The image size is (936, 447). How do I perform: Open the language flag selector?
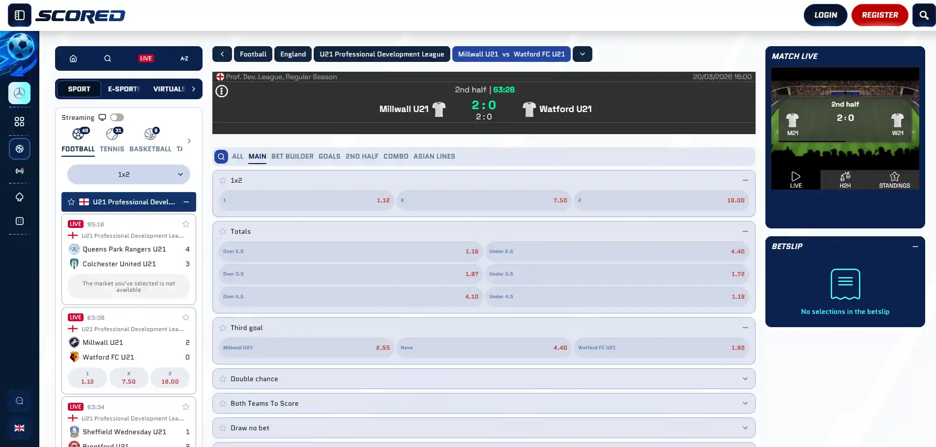point(20,428)
